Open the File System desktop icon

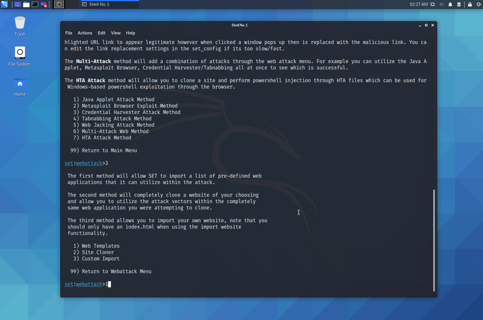click(x=20, y=56)
